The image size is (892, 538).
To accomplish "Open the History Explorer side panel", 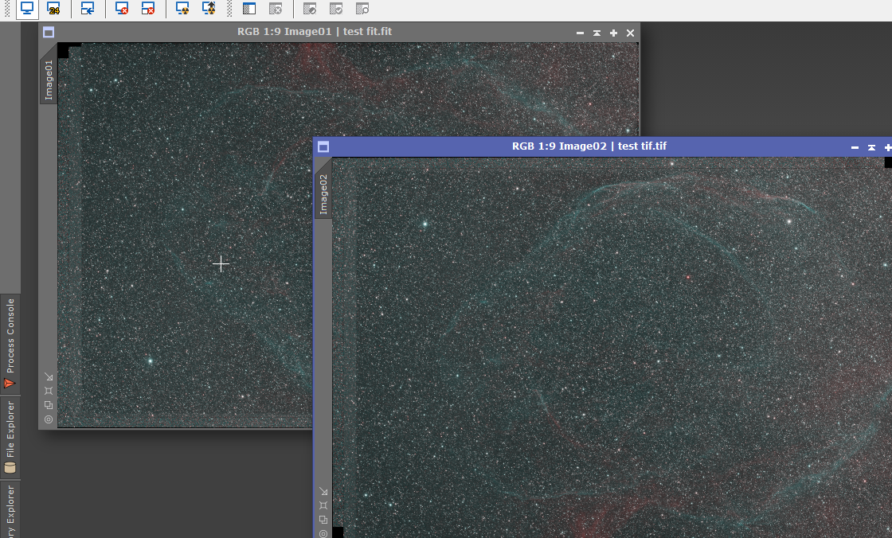I will click(10, 510).
